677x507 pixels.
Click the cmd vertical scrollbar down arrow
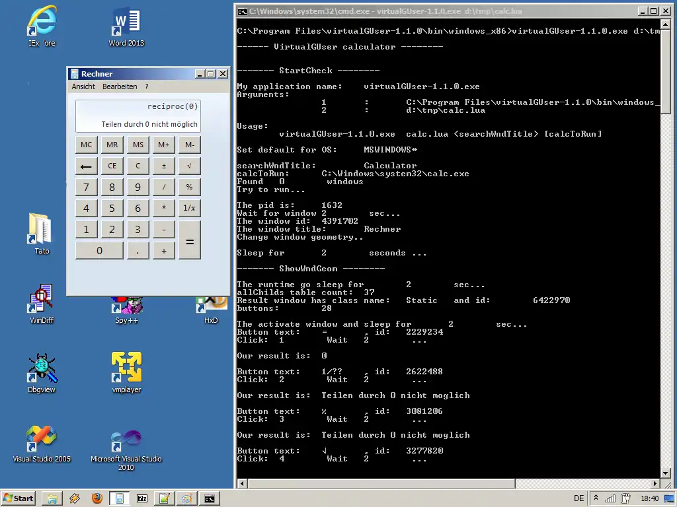point(665,474)
